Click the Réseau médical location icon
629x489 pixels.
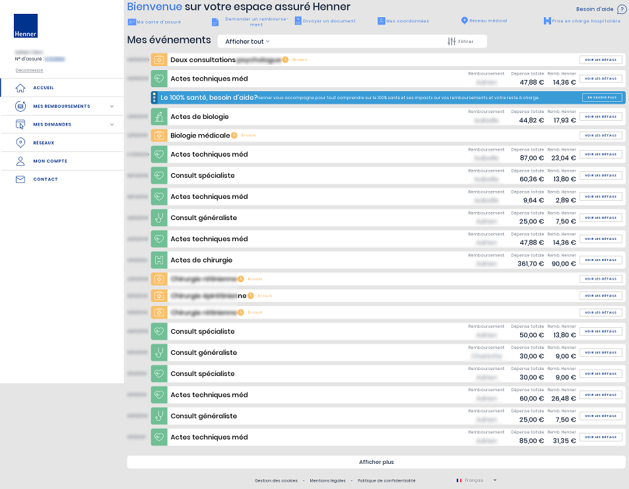click(464, 21)
